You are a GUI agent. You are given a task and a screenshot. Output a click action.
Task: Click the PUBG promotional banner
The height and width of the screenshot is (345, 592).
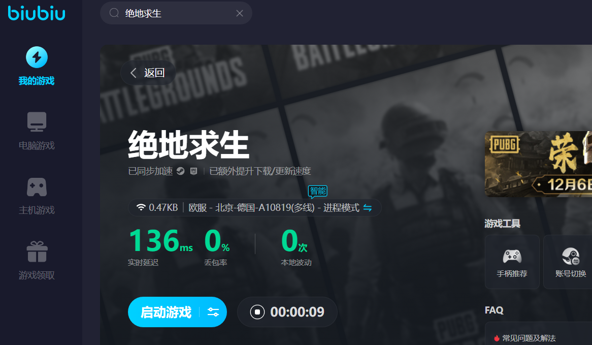(x=538, y=164)
